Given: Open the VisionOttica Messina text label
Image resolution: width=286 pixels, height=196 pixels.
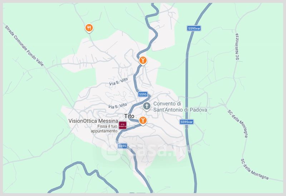Looking at the screenshot, I should 93,121.
